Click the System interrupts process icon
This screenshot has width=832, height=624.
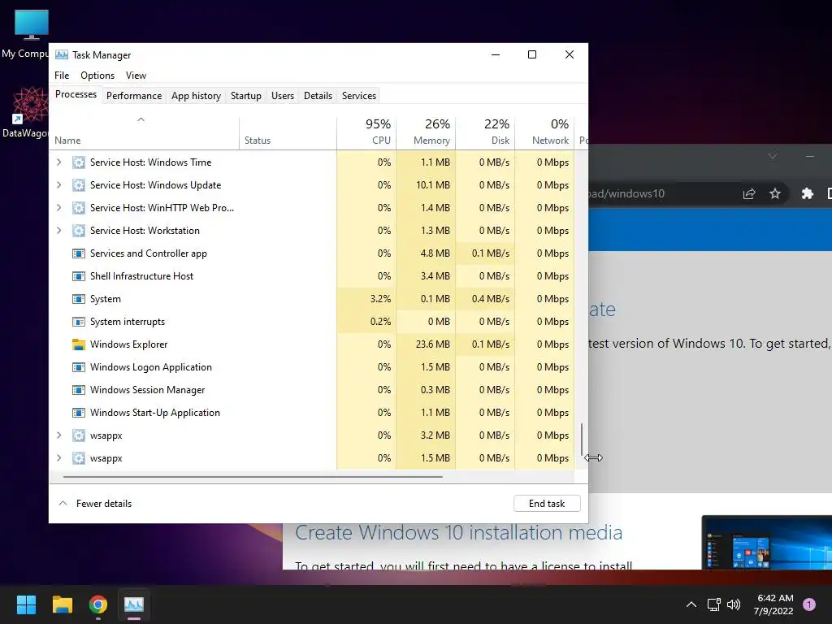coord(79,322)
